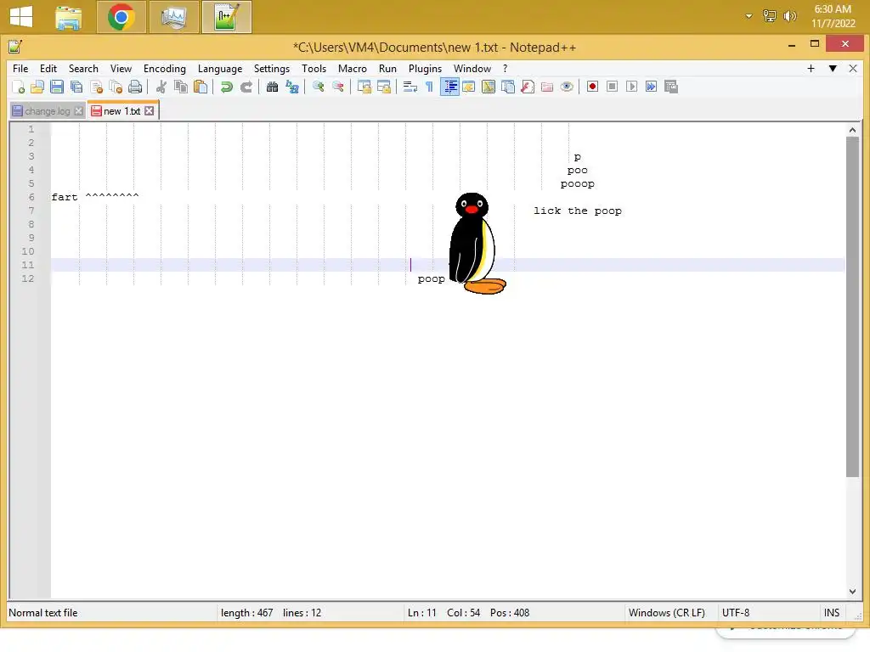Switch to the change.log tab
870x652 pixels.
click(x=48, y=111)
